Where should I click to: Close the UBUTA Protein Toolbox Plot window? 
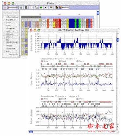[x=31, y=30]
